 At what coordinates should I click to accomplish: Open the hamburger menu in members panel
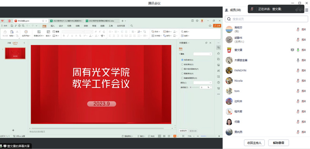coord(307,10)
